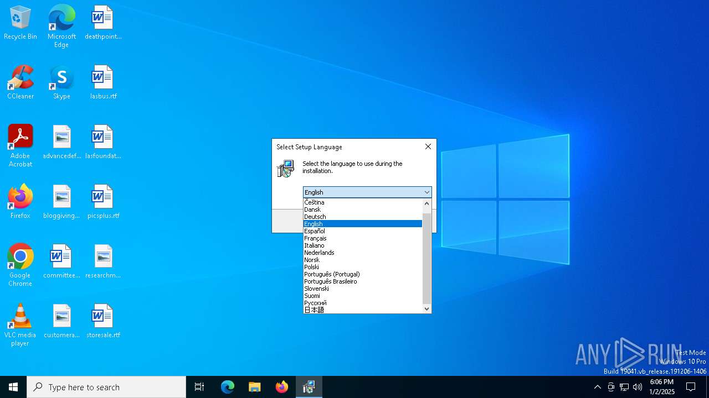Close the Select Setup Language dialog
Viewport: 709px width, 398px height.
tap(428, 146)
